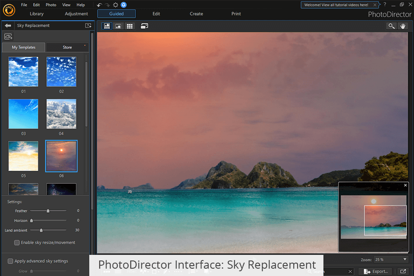414x276 pixels.
Task: Click the PhotoDirector logo icon
Action: point(9,10)
